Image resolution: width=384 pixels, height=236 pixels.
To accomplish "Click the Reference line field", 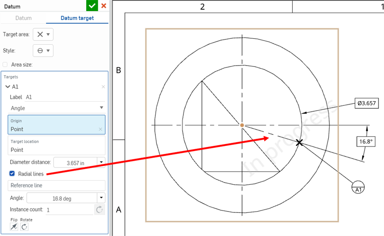I will pyautogui.click(x=57, y=186).
